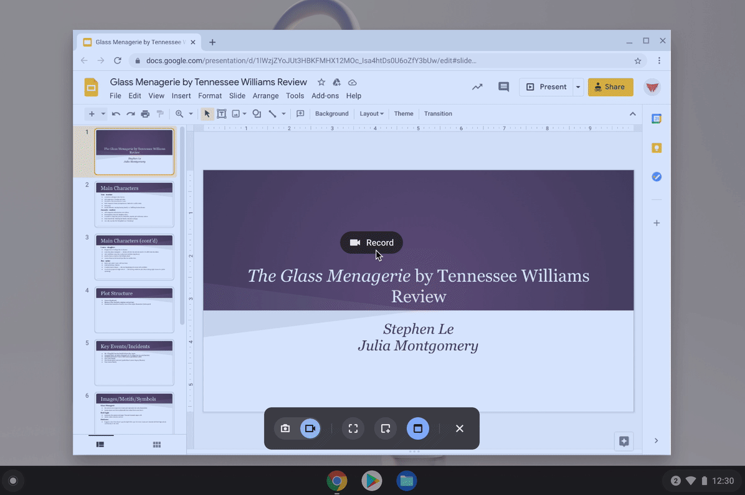Select slide 2 Main Characters thumbnail

[134, 204]
